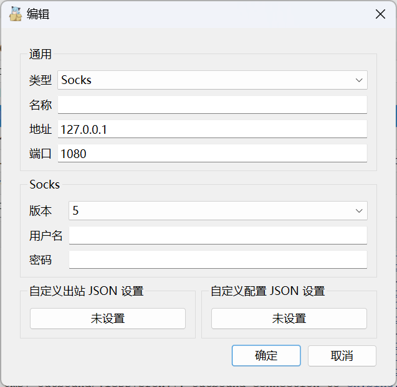Focus the 名称 text field

212,105
